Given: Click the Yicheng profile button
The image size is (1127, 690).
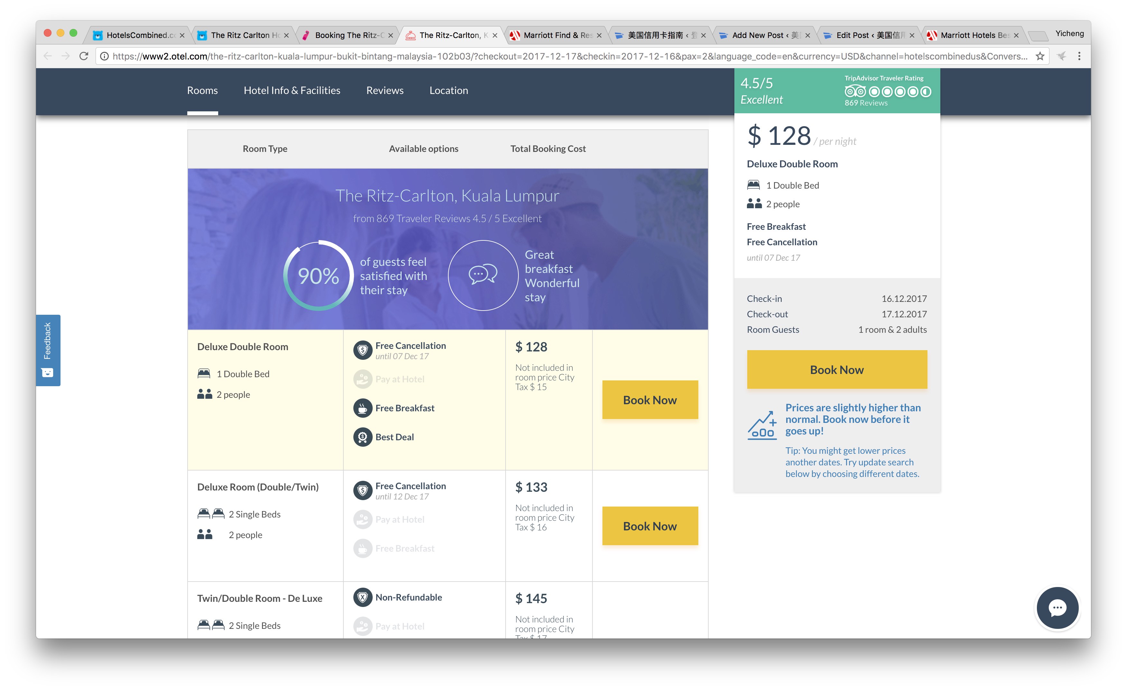Looking at the screenshot, I should tap(1069, 33).
